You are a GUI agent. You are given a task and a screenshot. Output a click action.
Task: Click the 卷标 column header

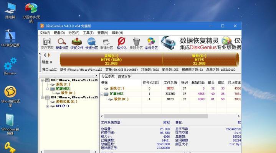[x=121, y=83]
